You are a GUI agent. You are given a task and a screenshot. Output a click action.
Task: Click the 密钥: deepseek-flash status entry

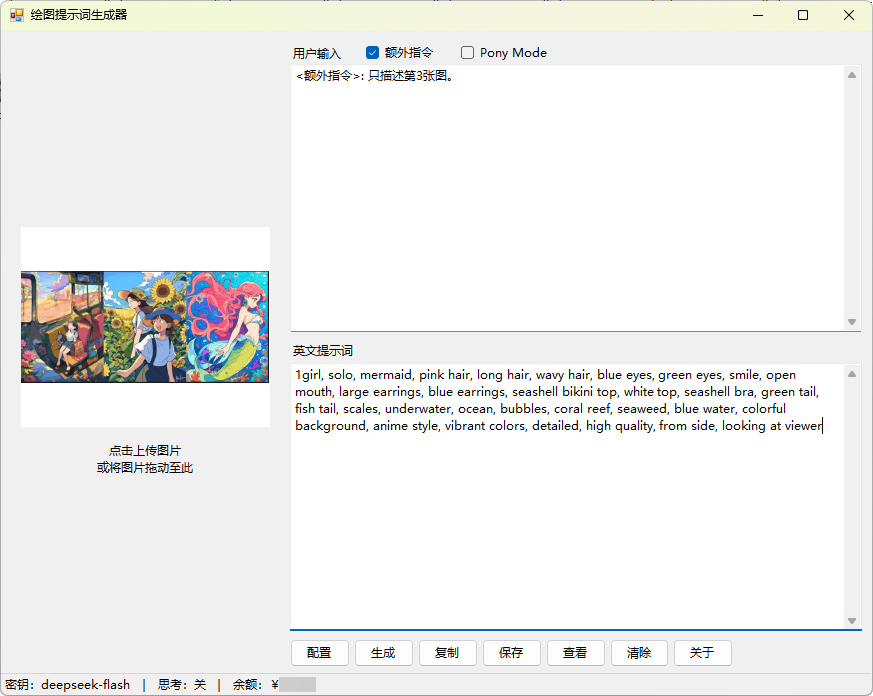[x=68, y=684]
